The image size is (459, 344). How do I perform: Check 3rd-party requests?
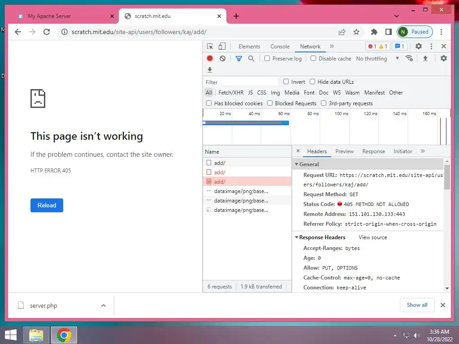point(324,103)
